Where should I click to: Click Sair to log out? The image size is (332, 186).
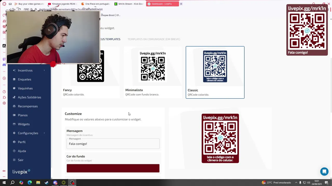(21, 160)
